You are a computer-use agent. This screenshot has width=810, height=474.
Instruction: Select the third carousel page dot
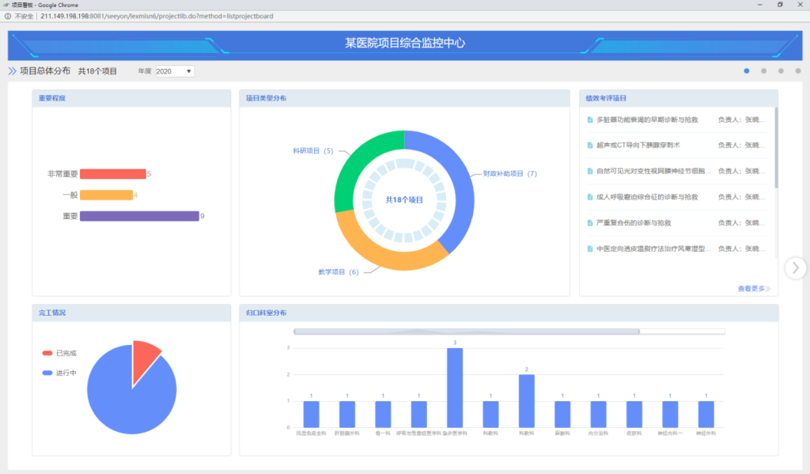click(x=781, y=71)
